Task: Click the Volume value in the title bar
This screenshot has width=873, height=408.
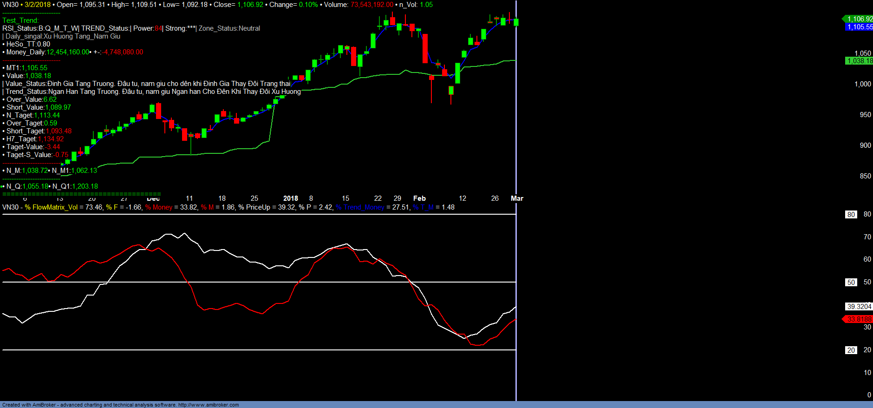Action: point(371,5)
